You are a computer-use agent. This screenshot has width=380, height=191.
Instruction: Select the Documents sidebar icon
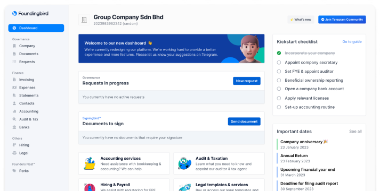14,54
